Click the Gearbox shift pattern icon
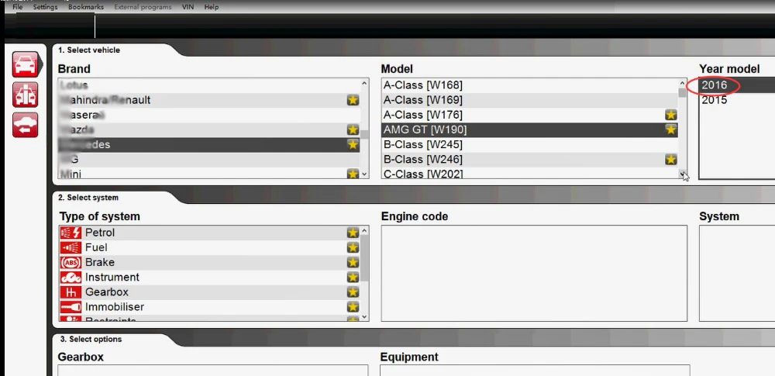Image resolution: width=775 pixels, height=376 pixels. point(71,292)
